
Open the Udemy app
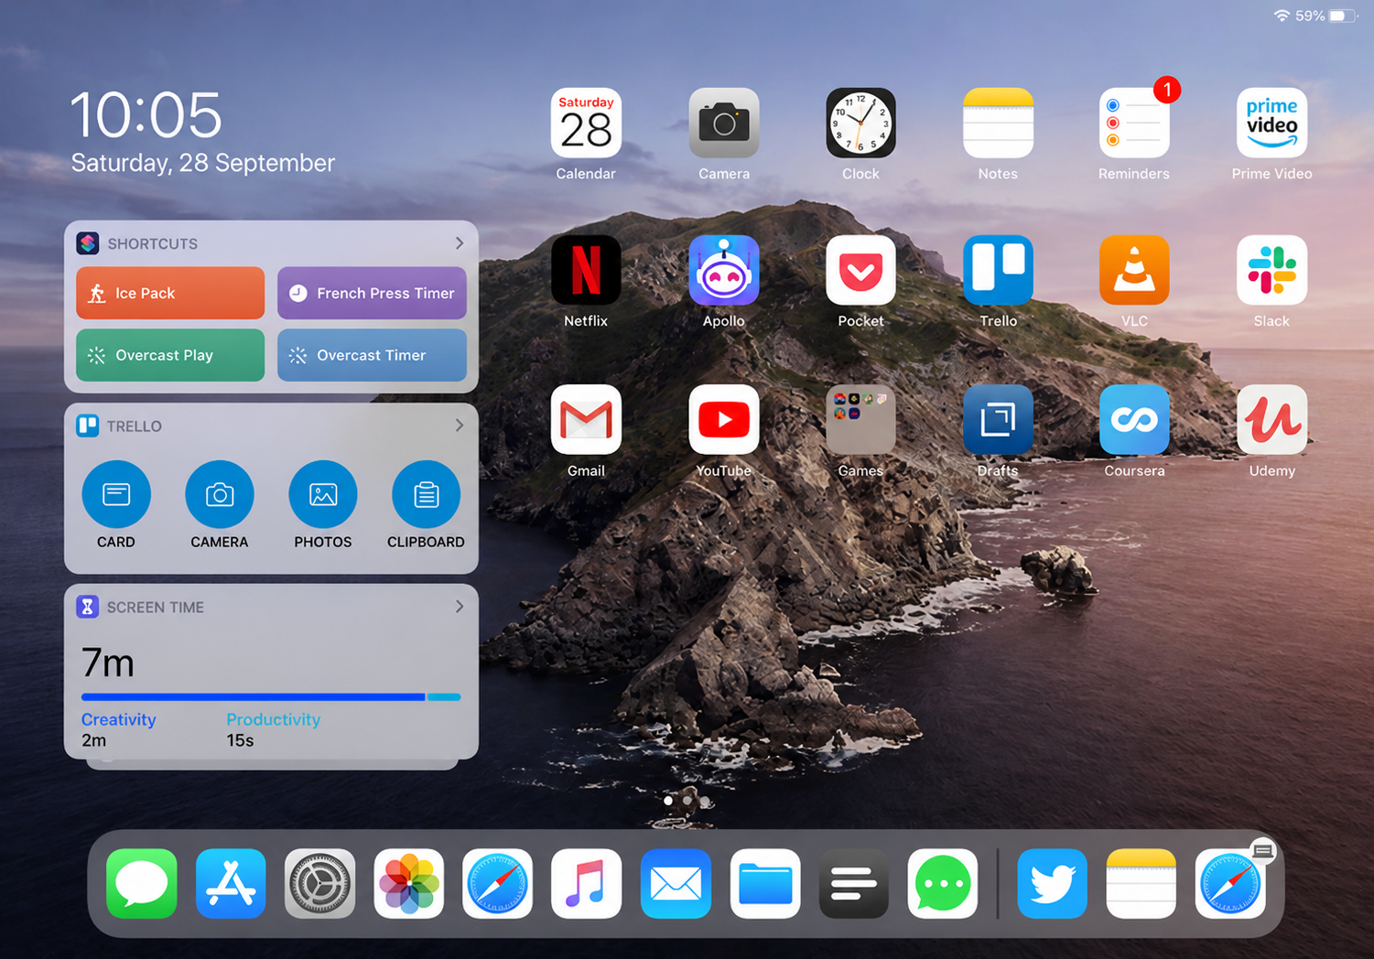1271,420
